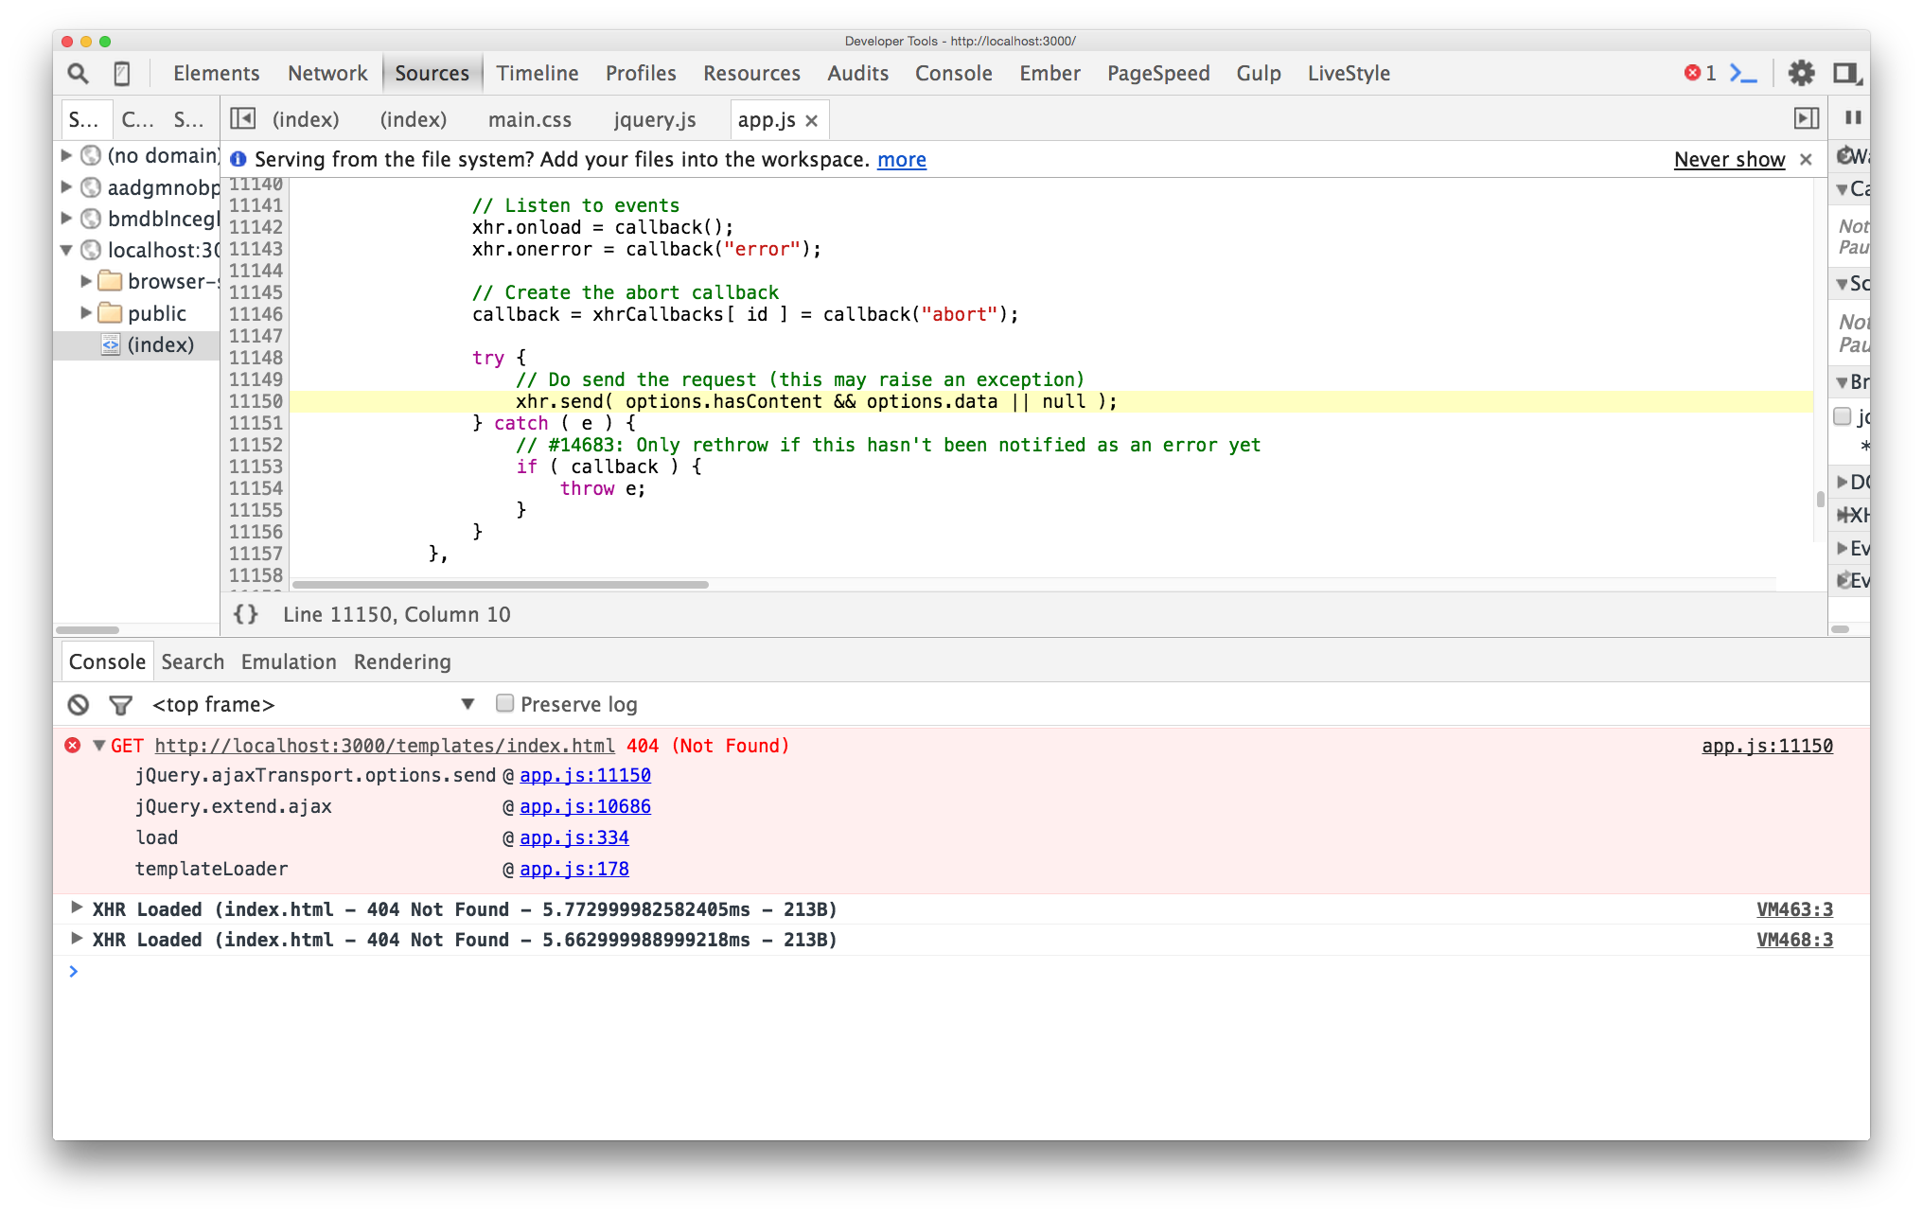Show the console drawer prompt icon

(x=1743, y=73)
